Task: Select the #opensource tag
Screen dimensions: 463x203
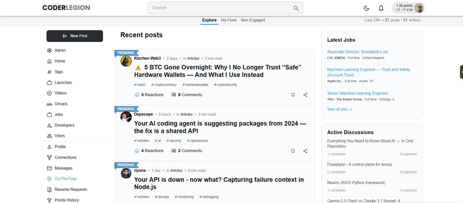Action: pos(198,141)
